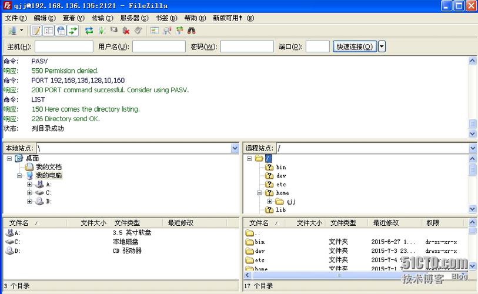
Task: Focus the 用户名(U) input field
Action: (x=159, y=46)
